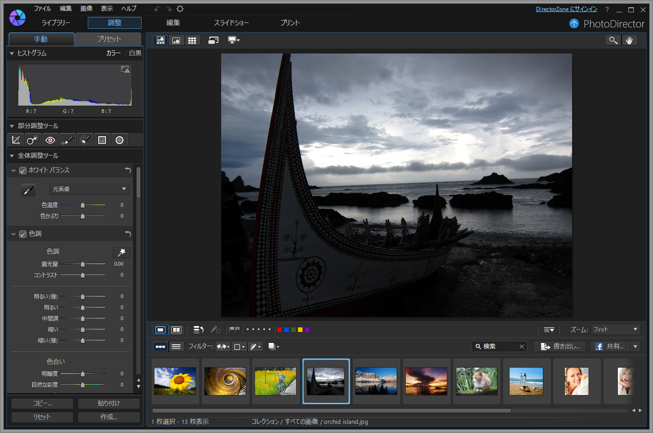This screenshot has height=433, width=653.
Task: Apply the red color label swatch
Action: [x=279, y=329]
